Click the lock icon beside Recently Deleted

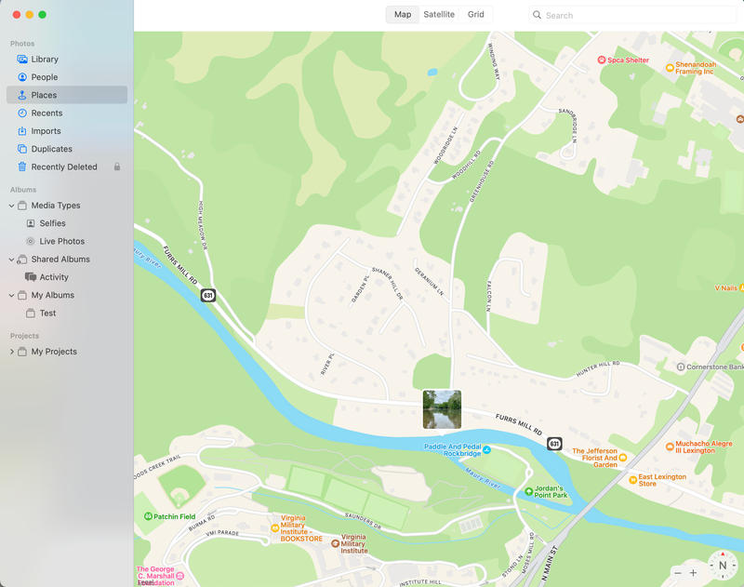(117, 167)
